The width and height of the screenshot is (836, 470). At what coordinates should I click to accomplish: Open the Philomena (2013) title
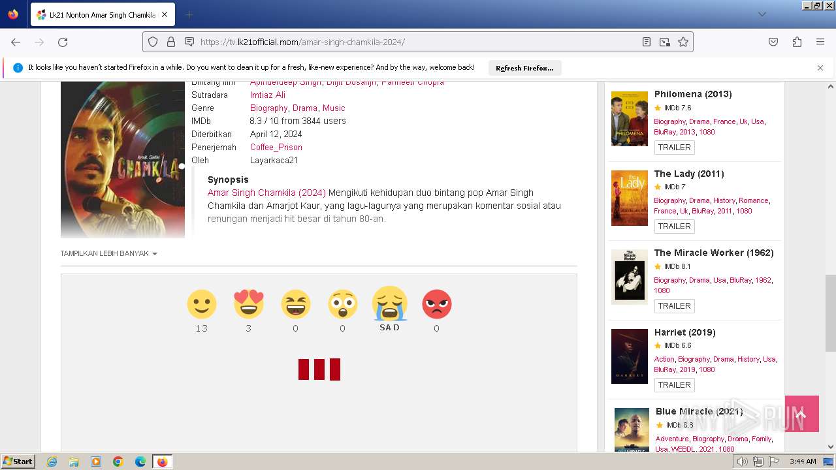click(x=693, y=94)
